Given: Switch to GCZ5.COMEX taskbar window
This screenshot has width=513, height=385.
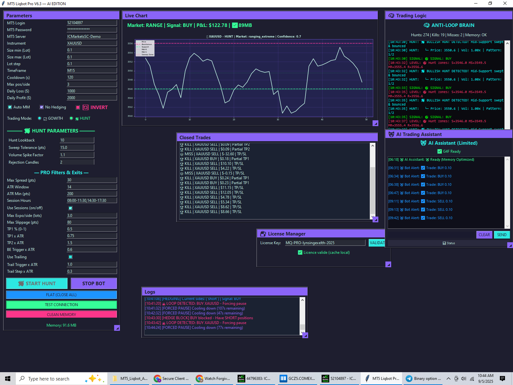Looking at the screenshot, I should point(297,379).
